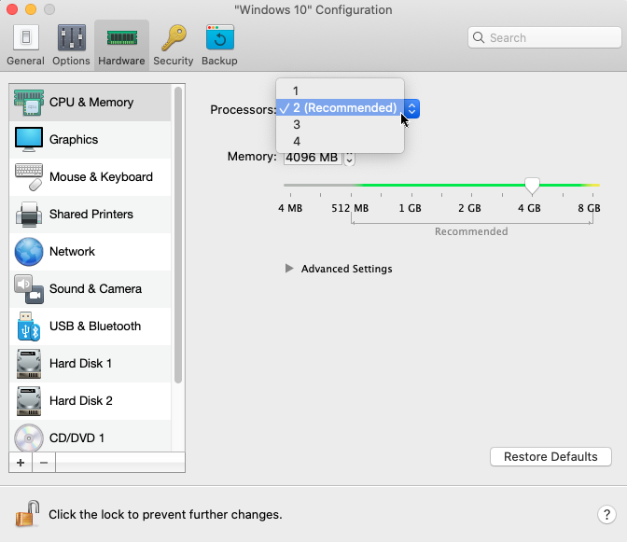
Task: Click the Processors dropdown arrow button
Action: click(411, 108)
